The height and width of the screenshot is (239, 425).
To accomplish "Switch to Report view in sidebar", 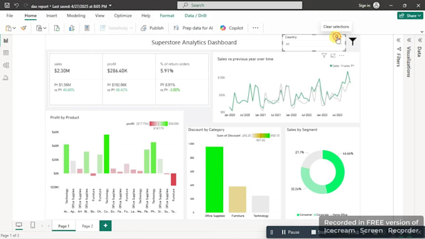I will [x=6, y=41].
